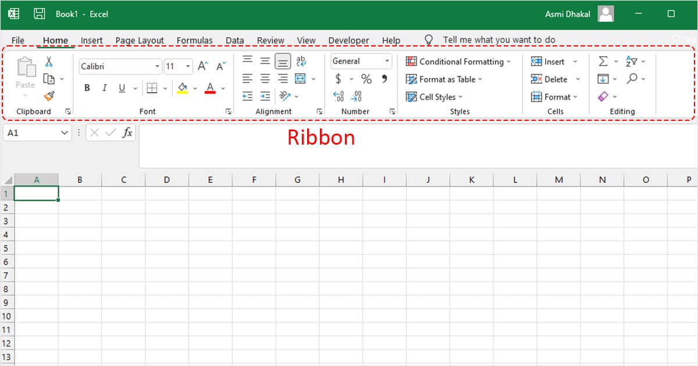The height and width of the screenshot is (366, 698).
Task: Click the scissors Cut icon
Action: point(49,61)
